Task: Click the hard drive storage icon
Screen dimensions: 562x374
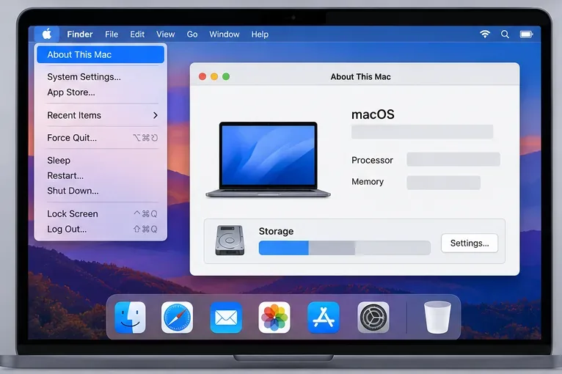Action: coord(230,241)
